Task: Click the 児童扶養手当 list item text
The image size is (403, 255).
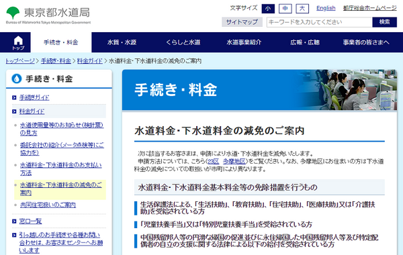Action: [x=226, y=224]
